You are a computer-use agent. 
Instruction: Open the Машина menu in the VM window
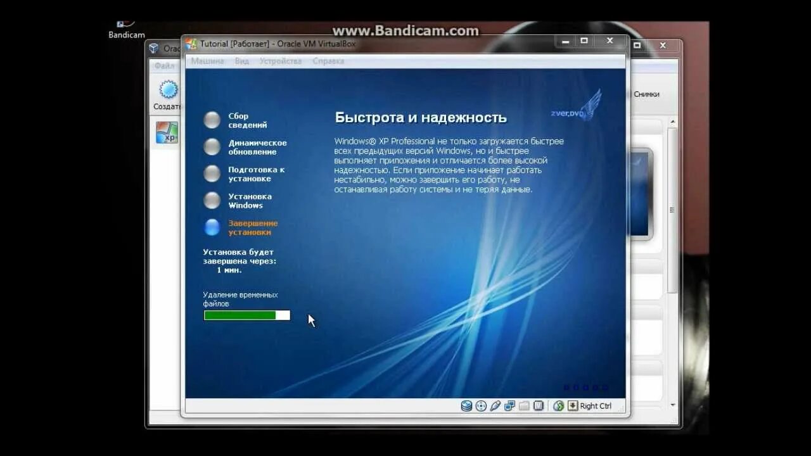click(208, 61)
